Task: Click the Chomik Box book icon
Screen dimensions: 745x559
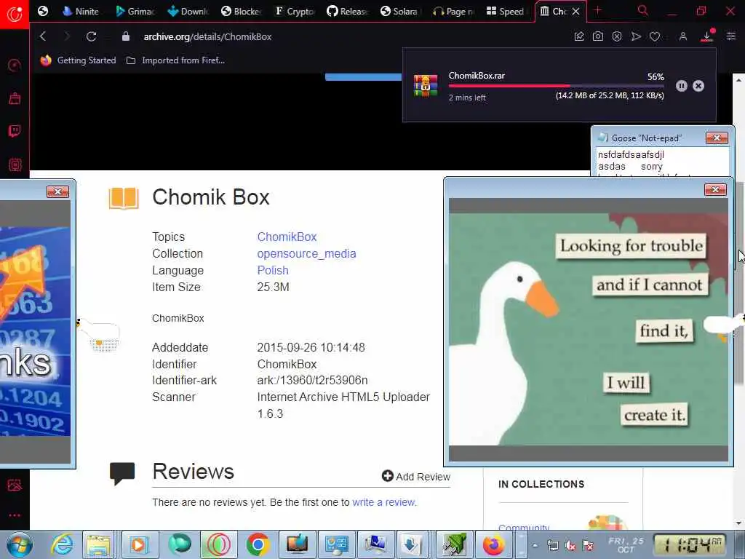Action: pos(124,198)
